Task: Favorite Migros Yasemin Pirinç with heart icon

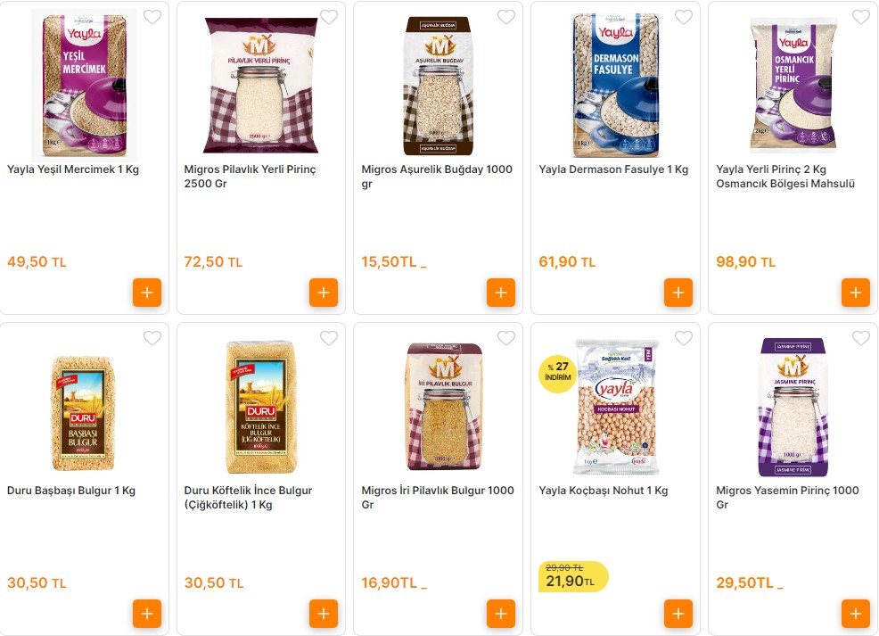Action: [861, 338]
